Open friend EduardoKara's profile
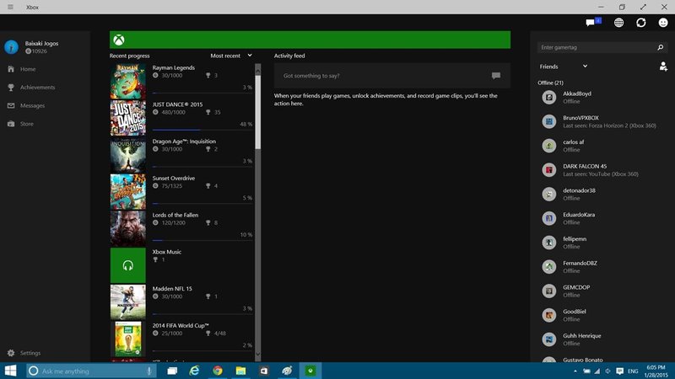The height and width of the screenshot is (379, 675). (602, 218)
